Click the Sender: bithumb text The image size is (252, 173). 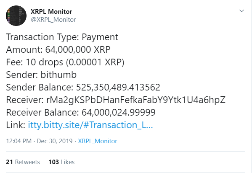(x=41, y=75)
